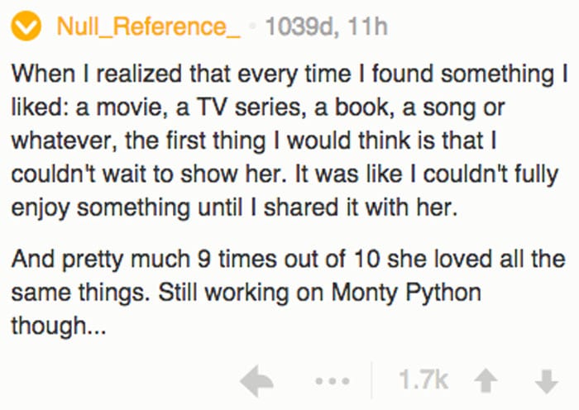The width and height of the screenshot is (579, 410).
Task: Open the three-dot more options menu
Action: (333, 381)
